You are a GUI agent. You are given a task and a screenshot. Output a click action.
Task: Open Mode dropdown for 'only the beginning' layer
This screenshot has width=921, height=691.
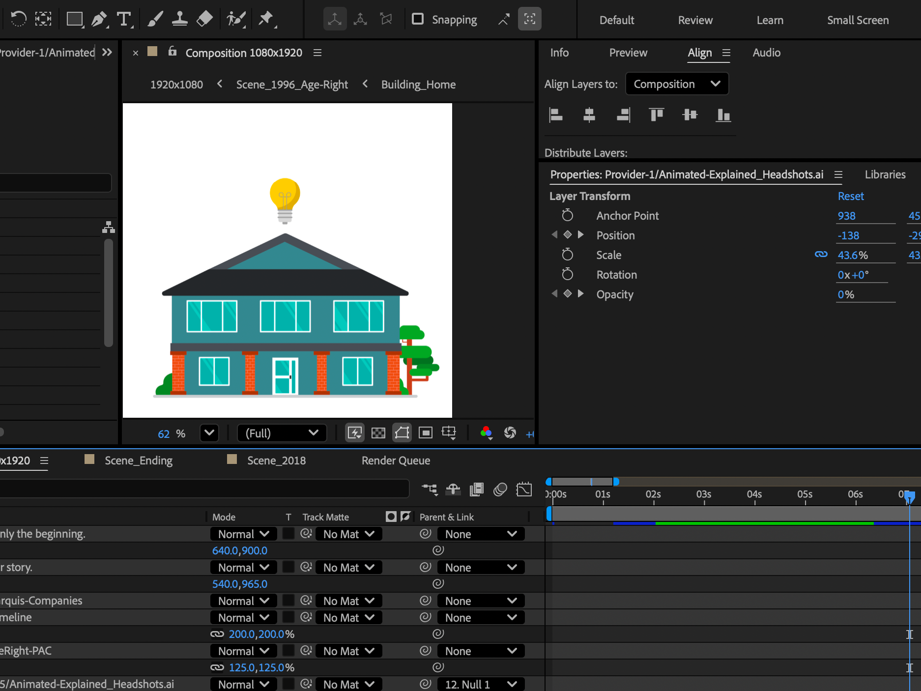[x=244, y=534]
